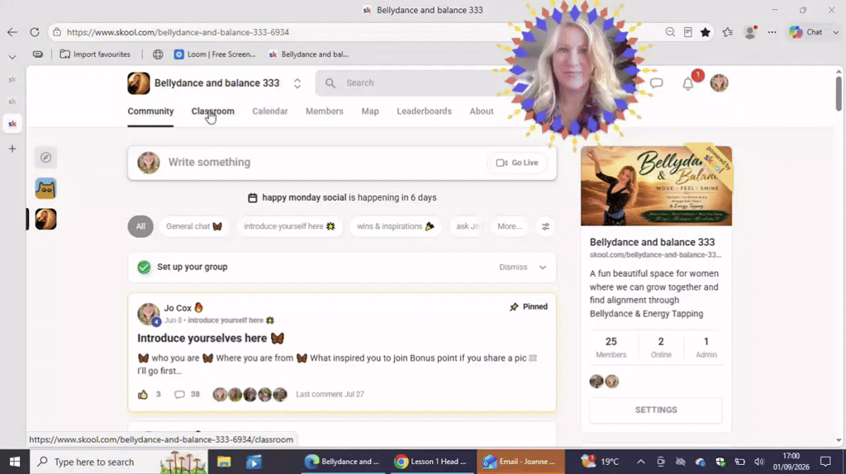This screenshot has width=846, height=474.
Task: Open the browser zoom control icon
Action: click(670, 32)
